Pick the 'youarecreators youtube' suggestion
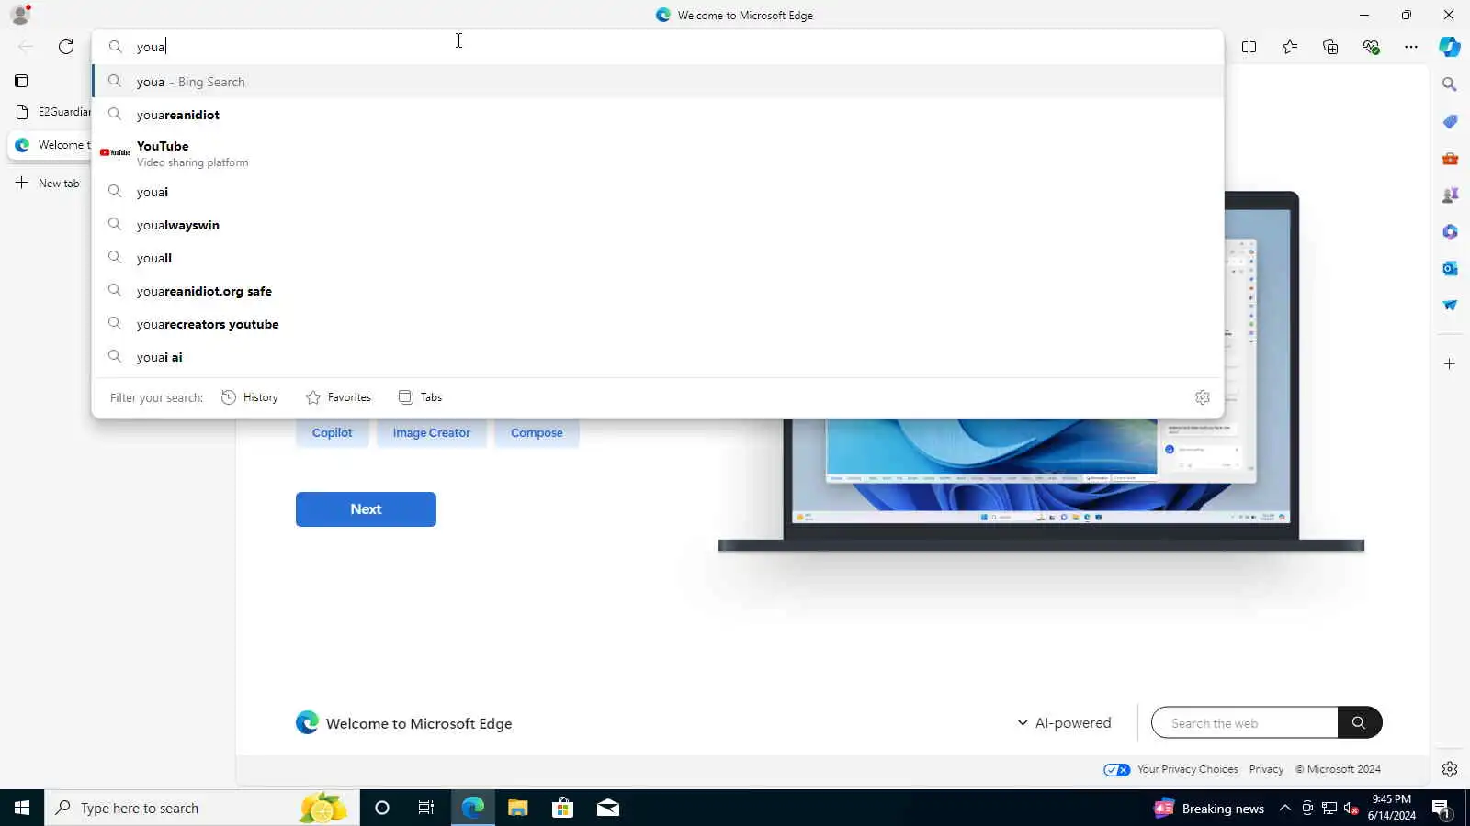This screenshot has width=1470, height=826. [x=658, y=324]
